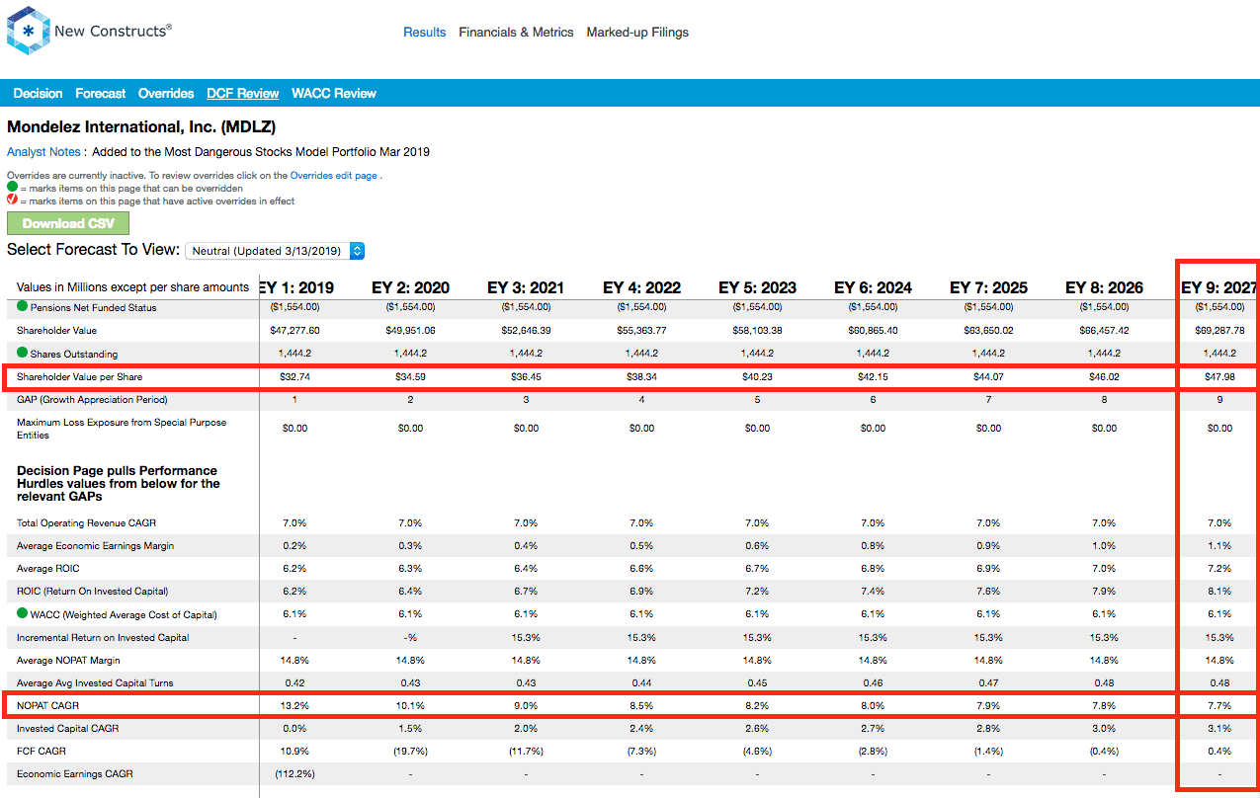The height and width of the screenshot is (798, 1260).
Task: Open the Analyst Notes link
Action: point(43,152)
